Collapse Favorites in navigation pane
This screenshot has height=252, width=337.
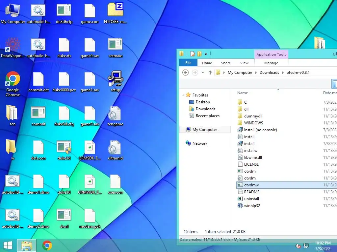point(183,95)
